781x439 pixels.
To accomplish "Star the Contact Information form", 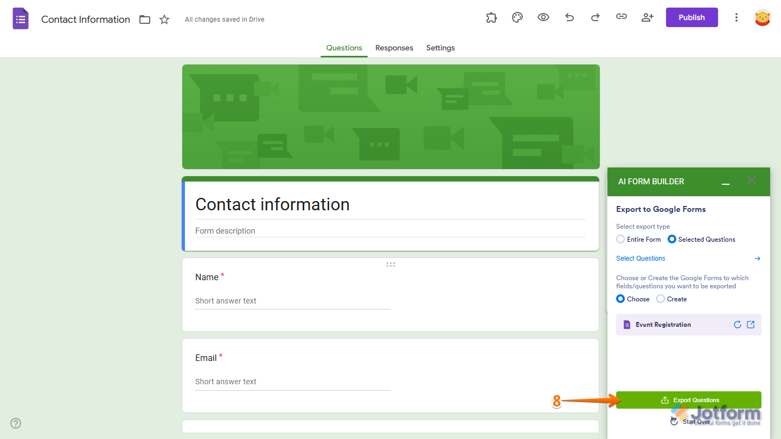I will click(164, 19).
